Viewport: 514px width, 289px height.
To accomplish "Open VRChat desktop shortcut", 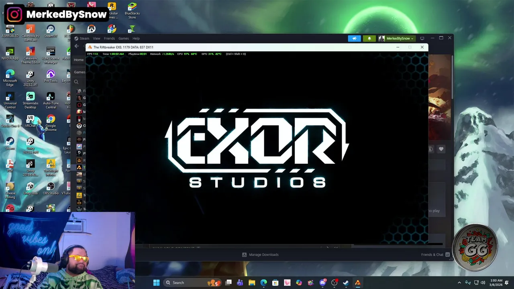I will [31, 121].
